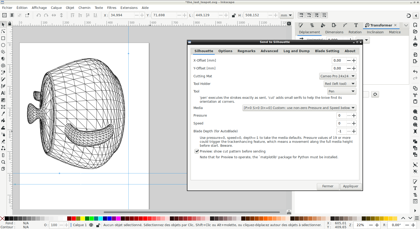Toggle the width/height lock ratio
The width and height of the screenshot is (420, 229).
pos(234,15)
